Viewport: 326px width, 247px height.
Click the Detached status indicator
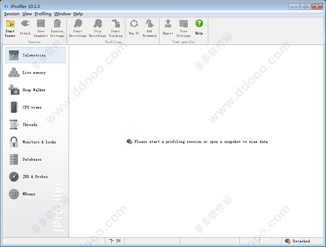(297, 241)
